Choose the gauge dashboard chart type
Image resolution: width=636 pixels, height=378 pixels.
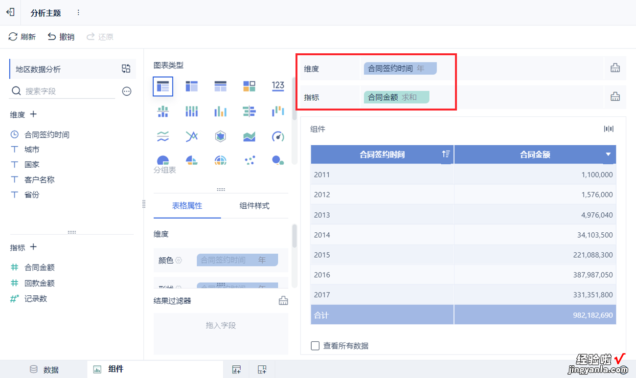click(278, 136)
